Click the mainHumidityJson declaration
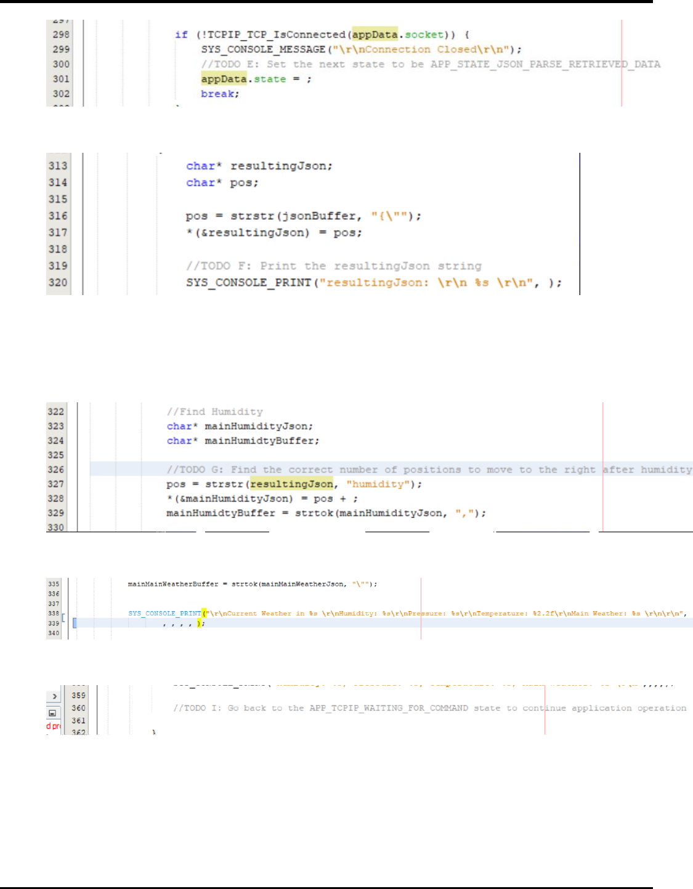 pyautogui.click(x=240, y=426)
